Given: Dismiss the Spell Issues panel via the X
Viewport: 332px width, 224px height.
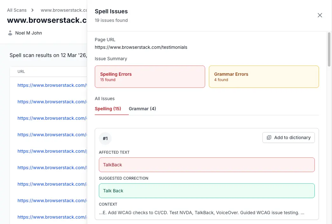Looking at the screenshot, I should (320, 15).
